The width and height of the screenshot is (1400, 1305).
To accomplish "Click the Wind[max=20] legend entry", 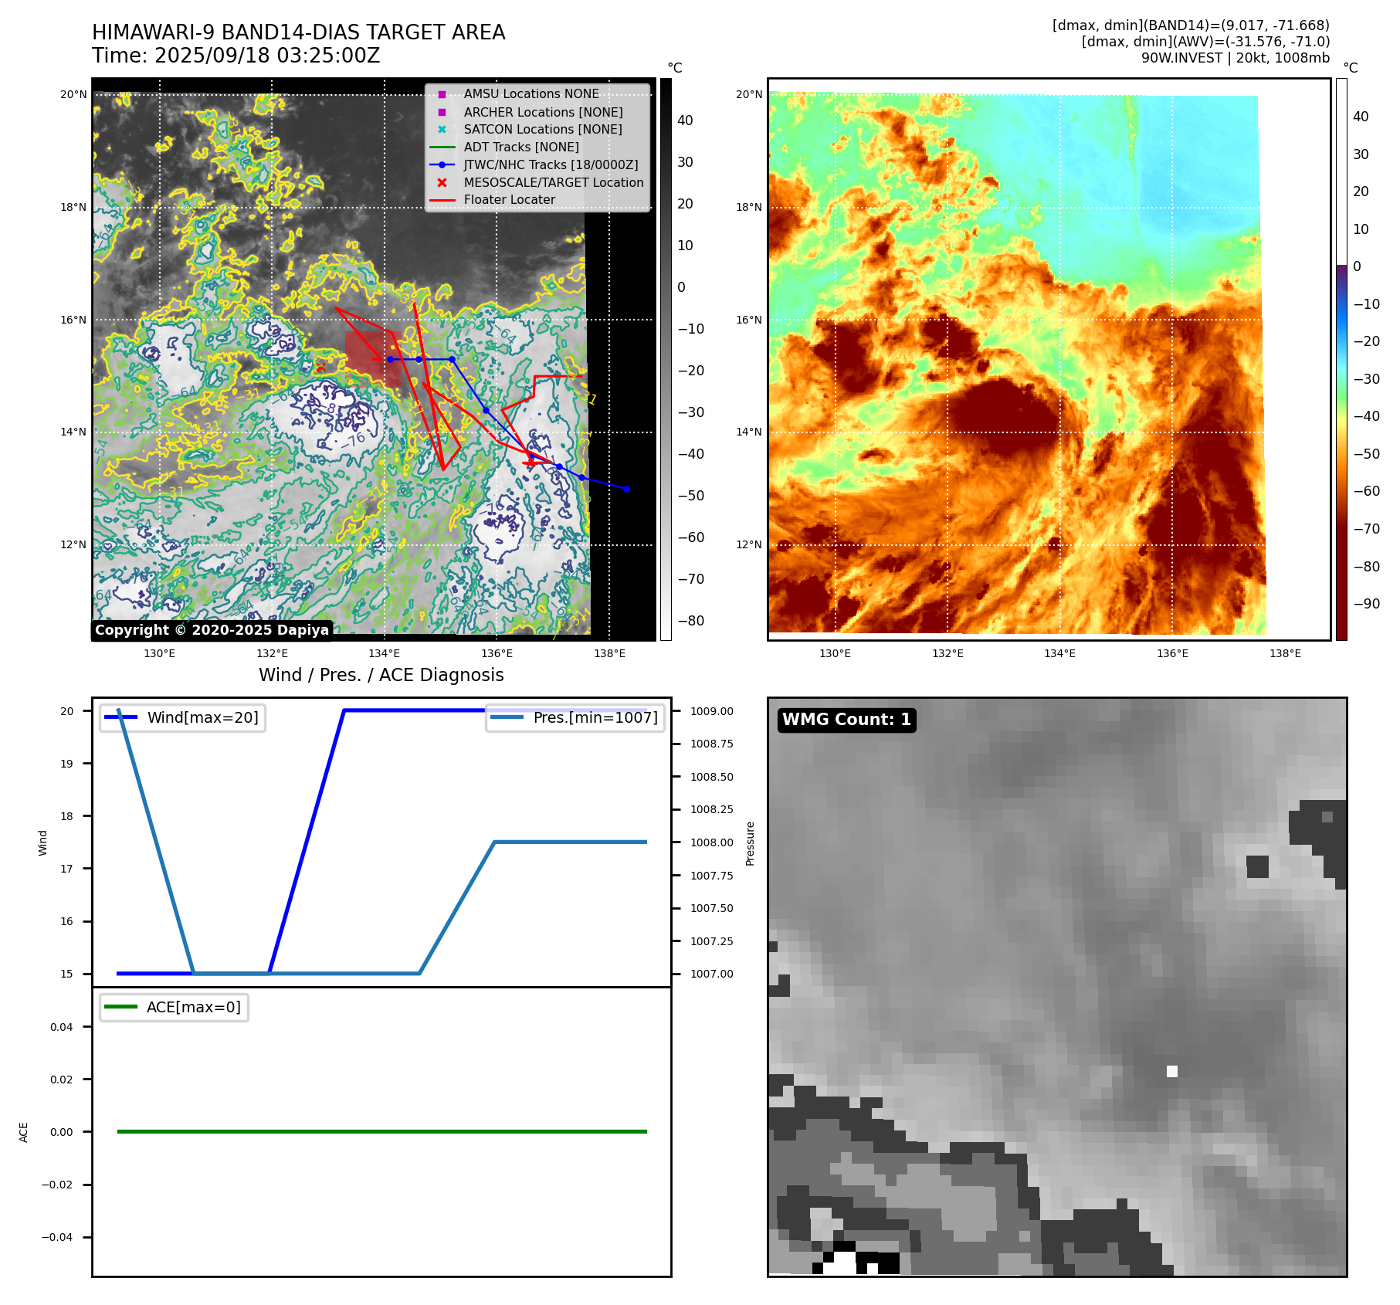I will 182,717.
